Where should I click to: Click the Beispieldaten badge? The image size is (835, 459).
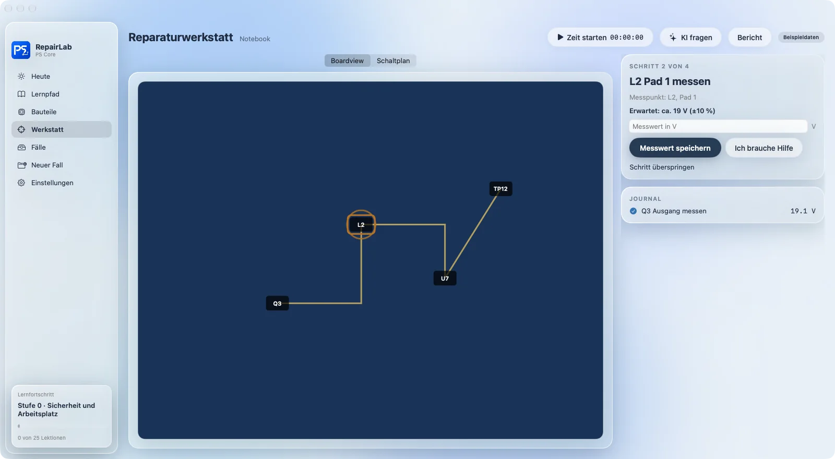[801, 37]
